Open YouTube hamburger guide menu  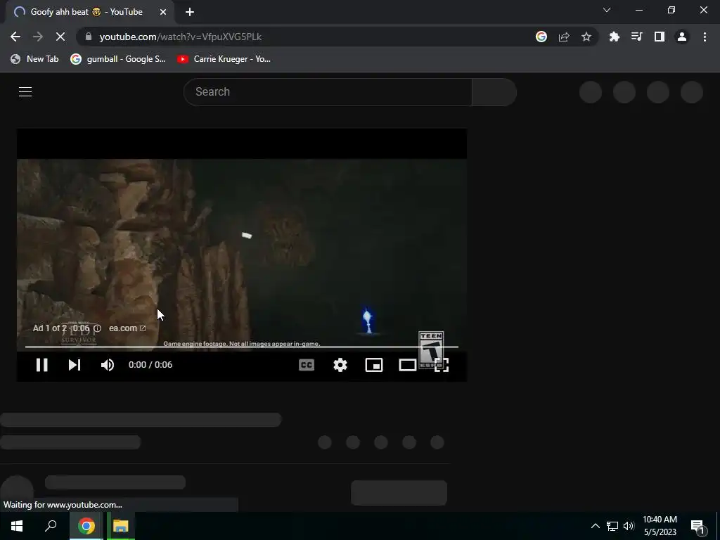point(25,92)
